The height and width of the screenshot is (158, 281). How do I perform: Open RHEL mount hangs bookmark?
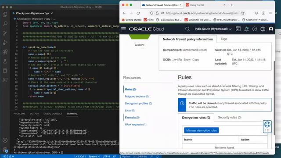coord(227,20)
